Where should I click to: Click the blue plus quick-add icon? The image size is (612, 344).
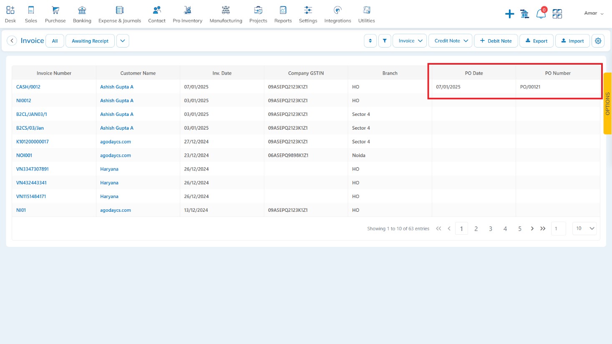tap(509, 14)
